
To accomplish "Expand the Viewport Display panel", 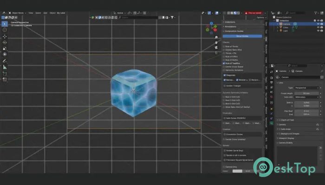I will point(286,138).
